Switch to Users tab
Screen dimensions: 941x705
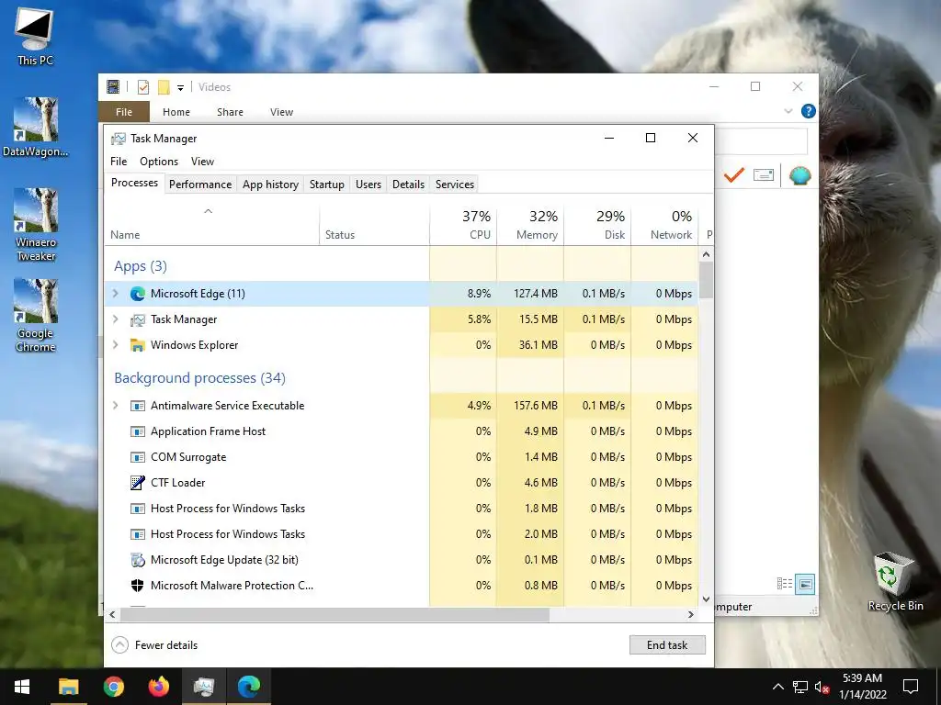click(368, 185)
